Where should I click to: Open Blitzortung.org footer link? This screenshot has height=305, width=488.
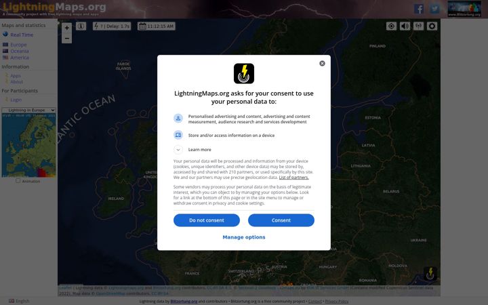tap(184, 301)
